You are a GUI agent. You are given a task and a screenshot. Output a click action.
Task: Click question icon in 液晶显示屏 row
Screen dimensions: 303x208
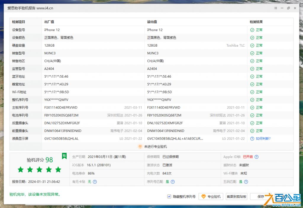tap(252, 139)
